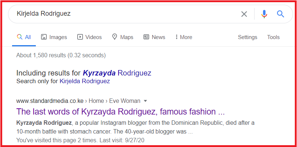
Task: Switch to the News tab
Action: click(x=154, y=37)
